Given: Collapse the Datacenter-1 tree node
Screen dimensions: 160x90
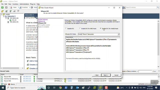Looking at the screenshot, I should [4, 16].
